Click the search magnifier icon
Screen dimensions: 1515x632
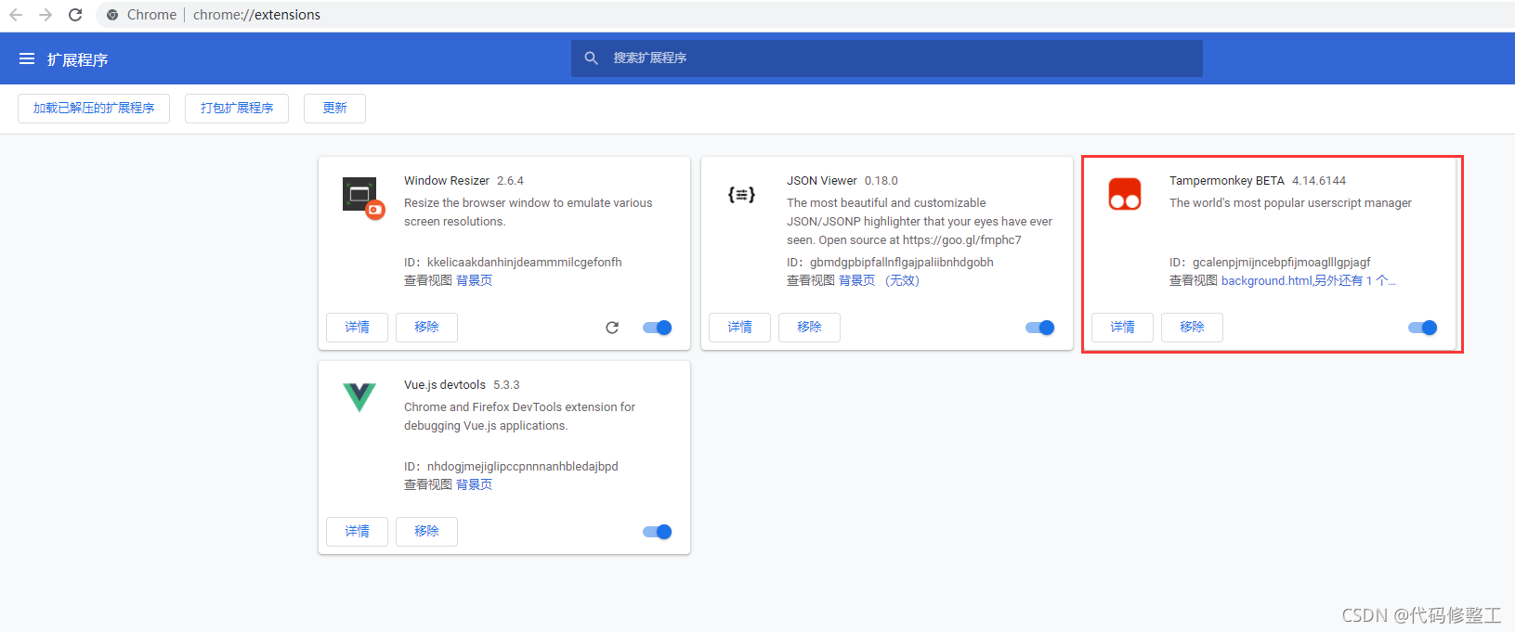point(591,58)
